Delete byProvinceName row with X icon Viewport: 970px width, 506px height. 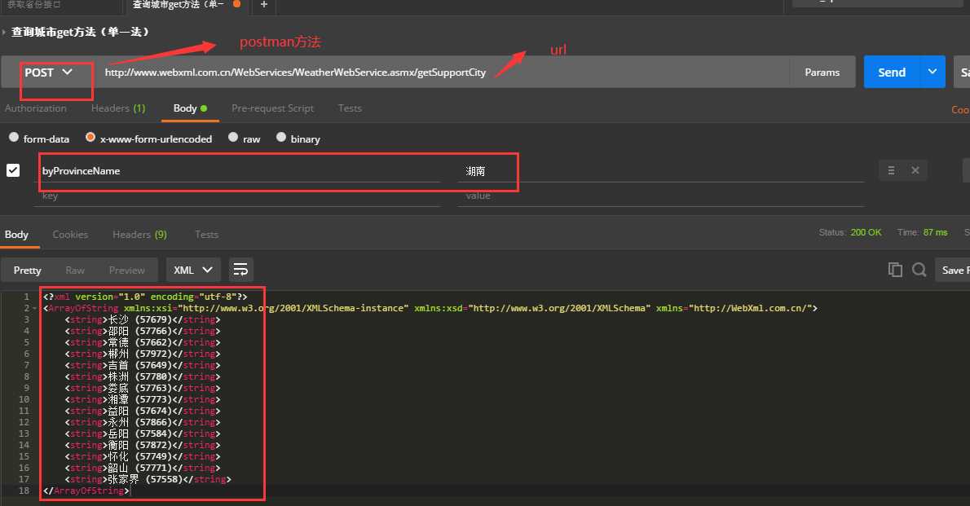[x=915, y=171]
